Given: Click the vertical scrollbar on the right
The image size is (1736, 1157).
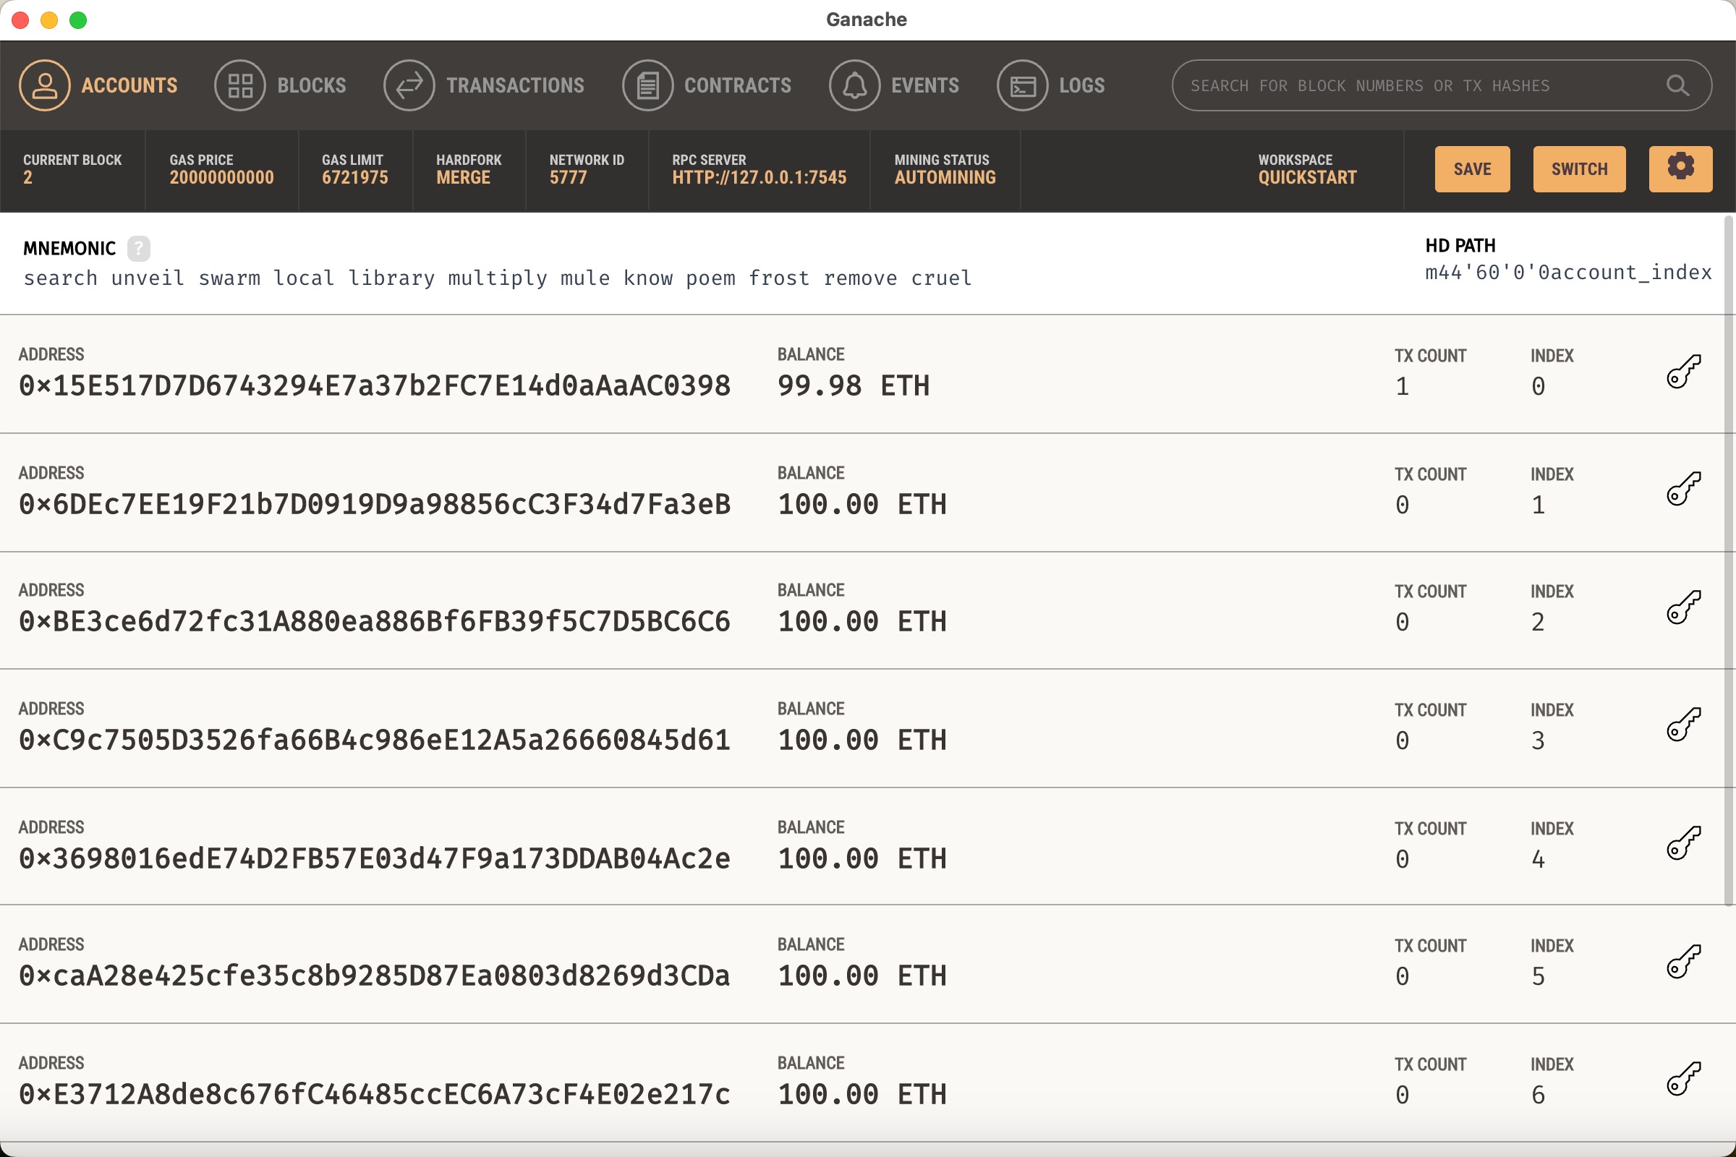Looking at the screenshot, I should click(1728, 561).
